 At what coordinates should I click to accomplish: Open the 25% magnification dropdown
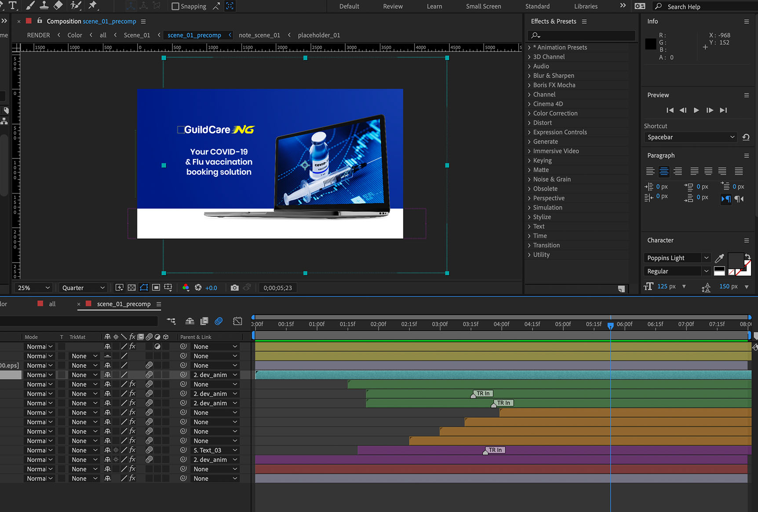[x=33, y=288]
